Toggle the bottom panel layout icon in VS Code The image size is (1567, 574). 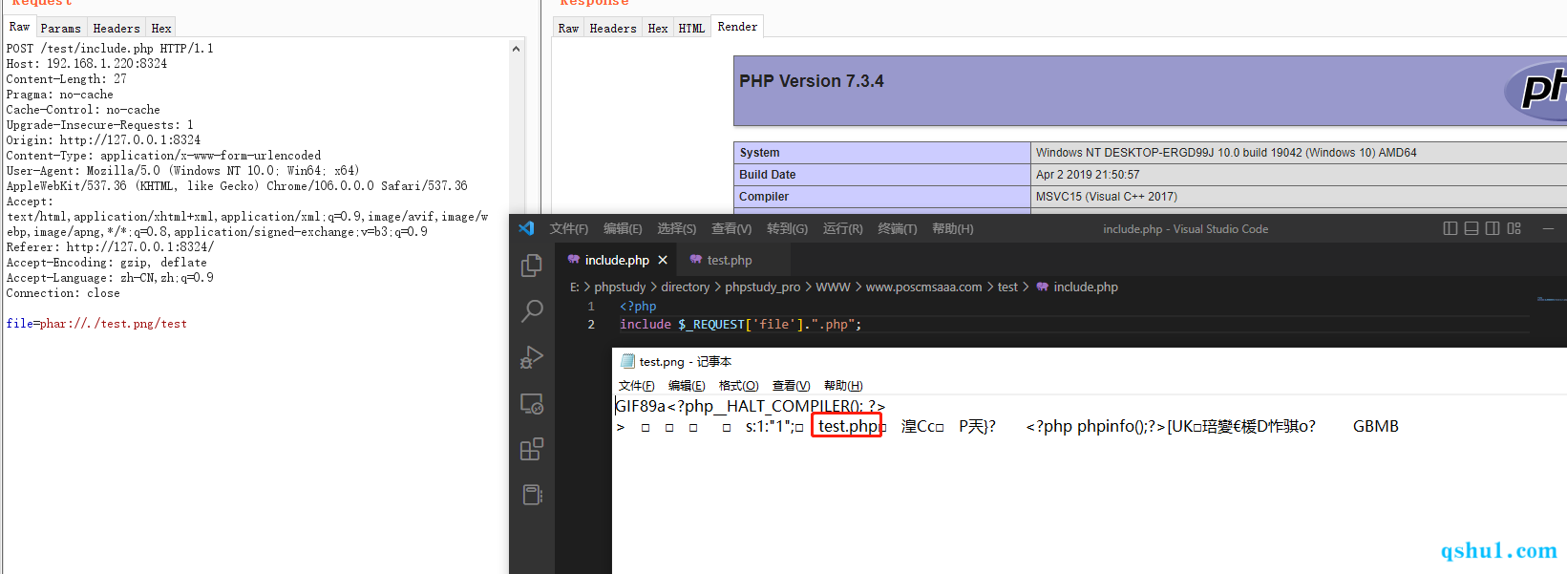coord(1472,228)
